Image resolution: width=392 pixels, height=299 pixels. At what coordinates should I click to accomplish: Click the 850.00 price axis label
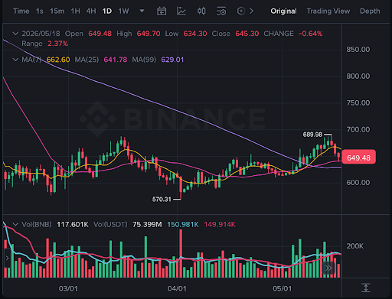(x=358, y=50)
